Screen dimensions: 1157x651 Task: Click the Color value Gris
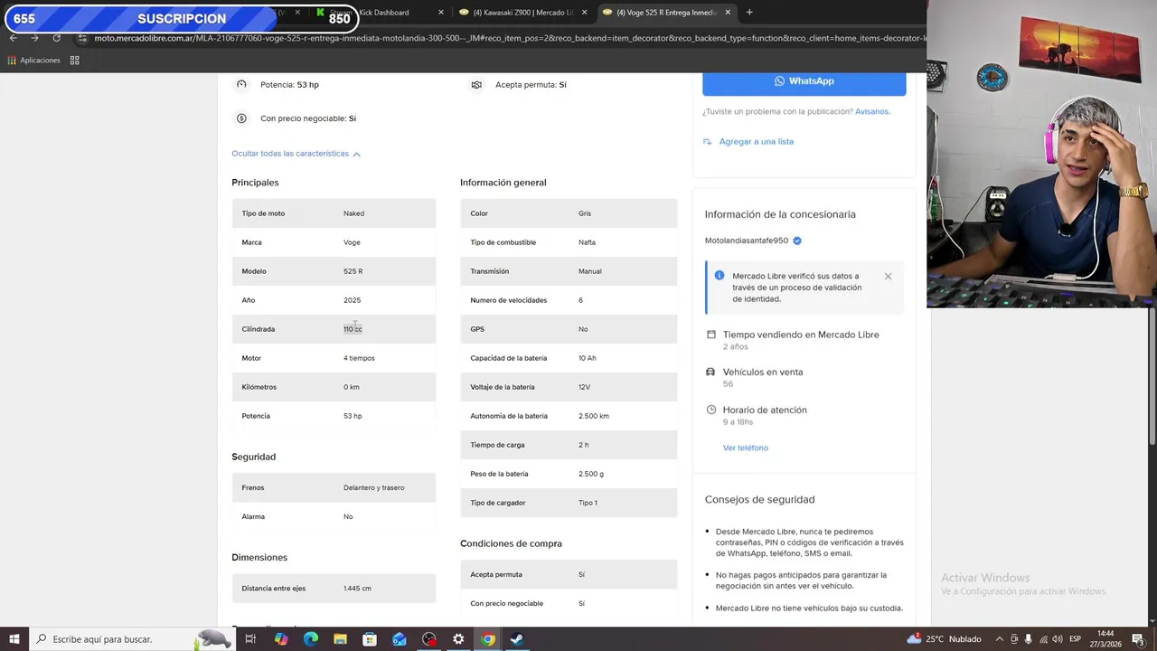click(585, 213)
